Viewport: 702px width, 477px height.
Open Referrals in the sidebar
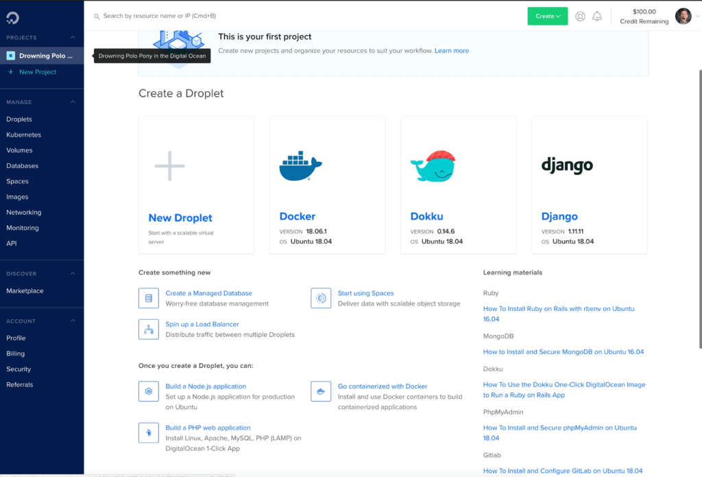coord(20,384)
